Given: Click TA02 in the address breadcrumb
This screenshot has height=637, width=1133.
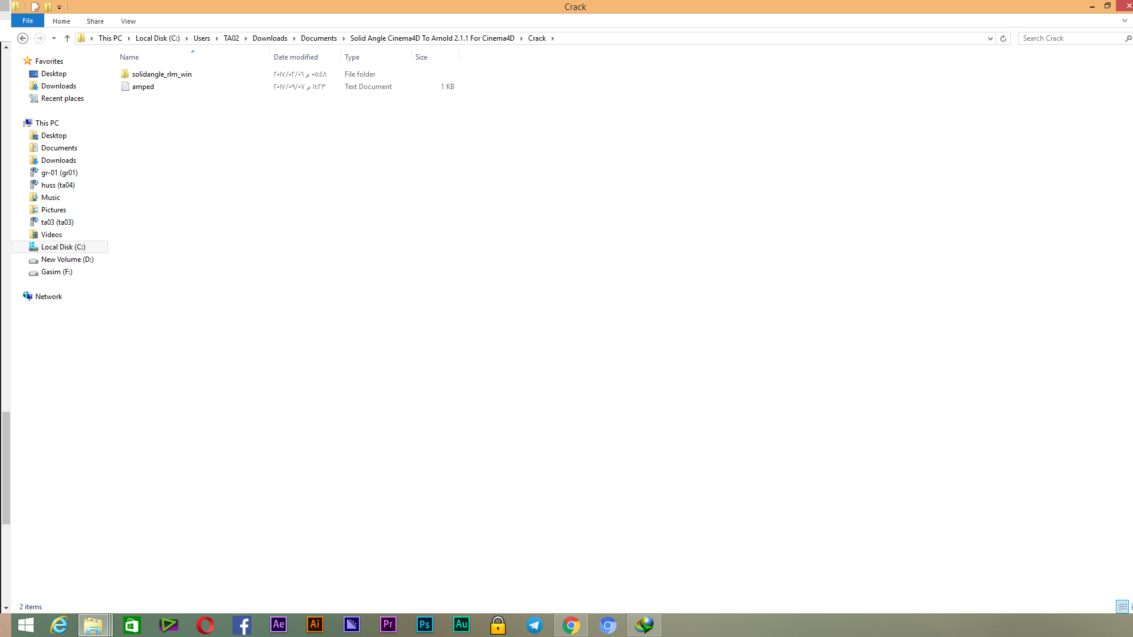Looking at the screenshot, I should (231, 38).
